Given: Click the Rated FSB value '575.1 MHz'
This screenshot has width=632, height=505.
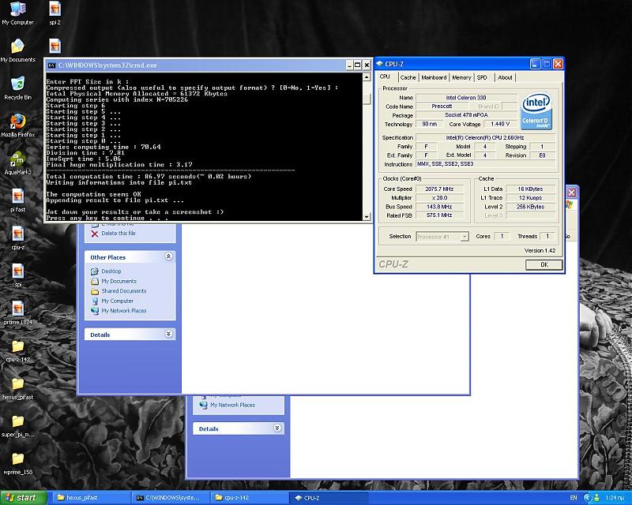Looking at the screenshot, I should point(439,215).
